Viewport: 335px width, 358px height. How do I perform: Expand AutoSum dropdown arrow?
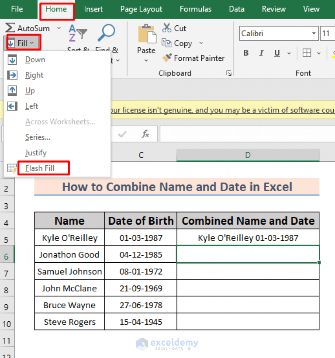coord(59,28)
